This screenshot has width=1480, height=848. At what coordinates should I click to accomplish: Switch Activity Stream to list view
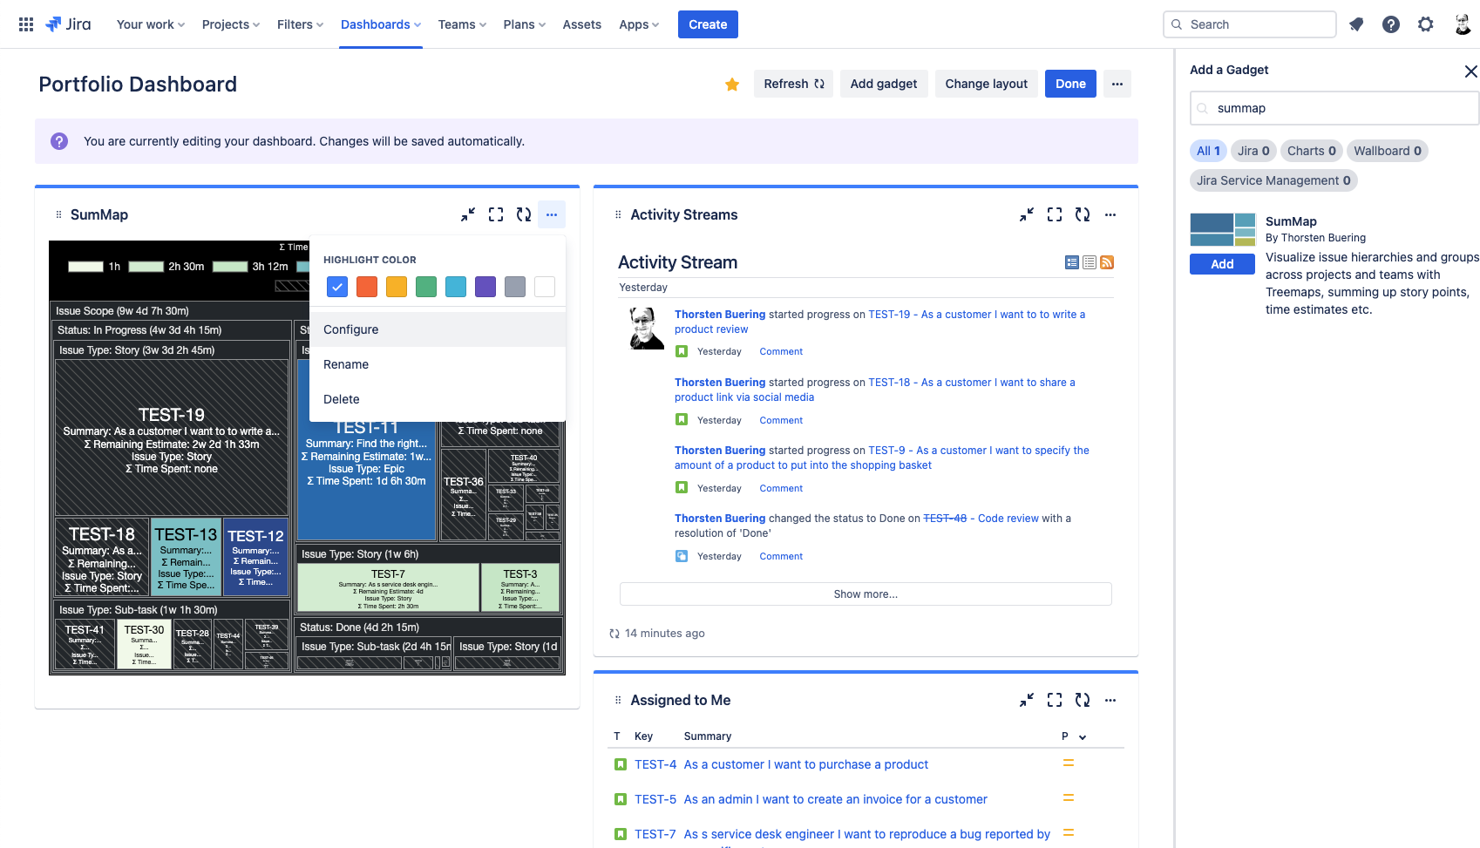coord(1090,262)
